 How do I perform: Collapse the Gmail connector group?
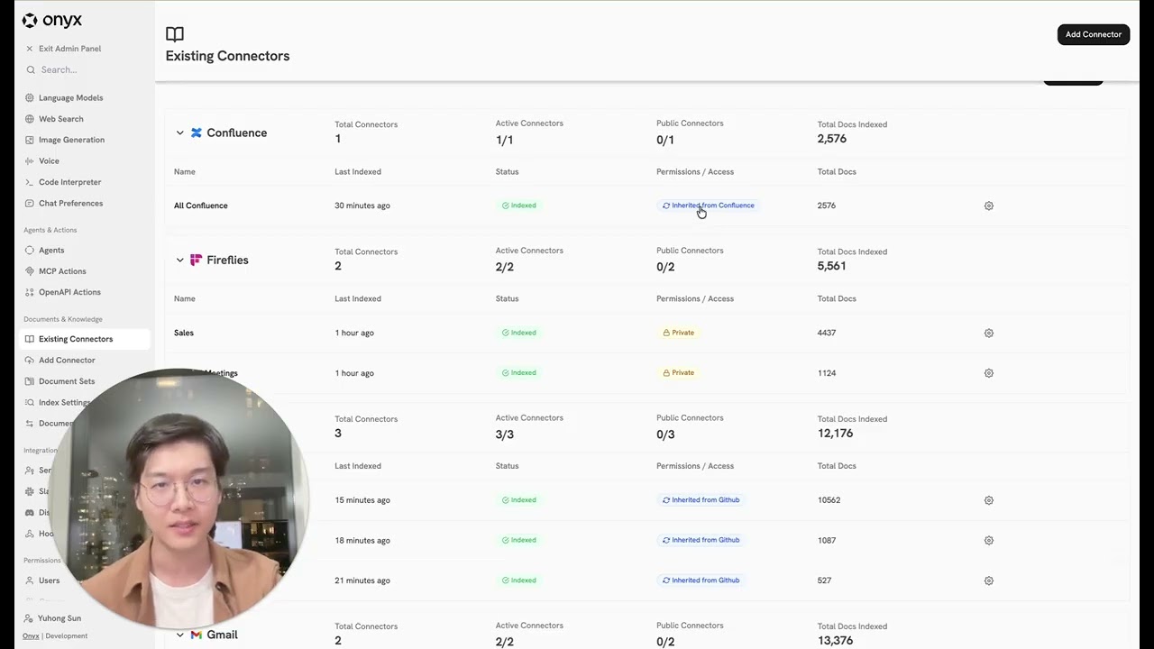pyautogui.click(x=179, y=635)
